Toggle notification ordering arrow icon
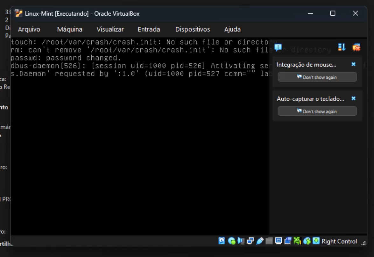The image size is (374, 257). click(342, 47)
